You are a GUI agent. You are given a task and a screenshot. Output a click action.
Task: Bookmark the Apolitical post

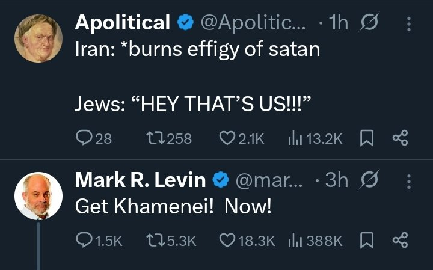coord(366,138)
